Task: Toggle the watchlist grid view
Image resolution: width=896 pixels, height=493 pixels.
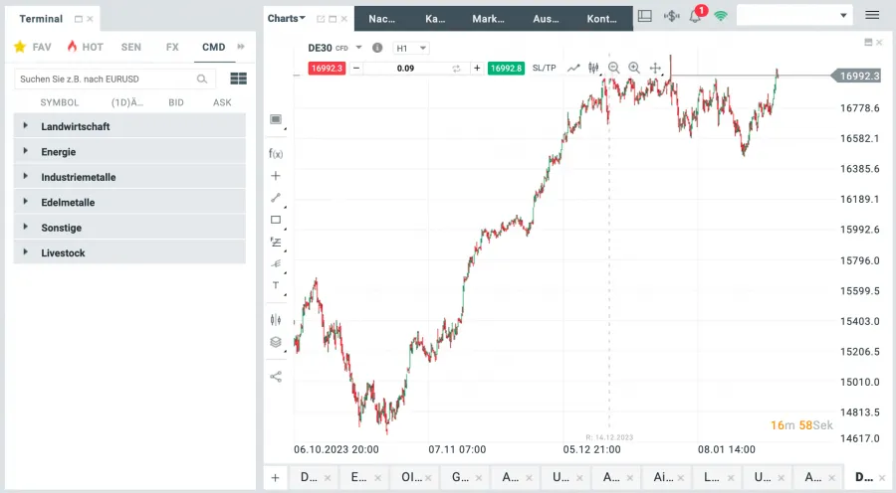Action: tap(238, 79)
